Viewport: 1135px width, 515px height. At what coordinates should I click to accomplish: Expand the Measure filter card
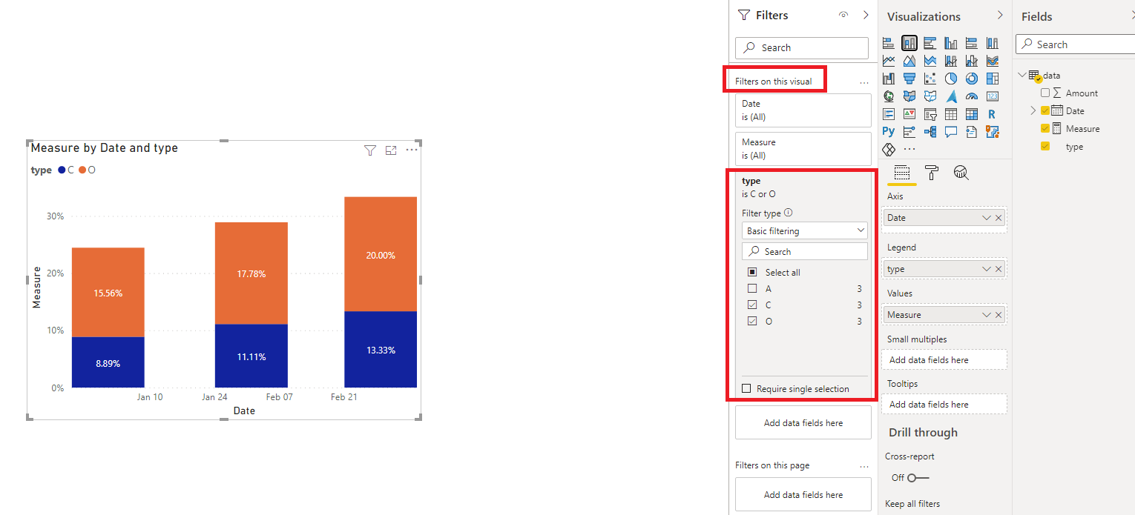click(x=803, y=148)
